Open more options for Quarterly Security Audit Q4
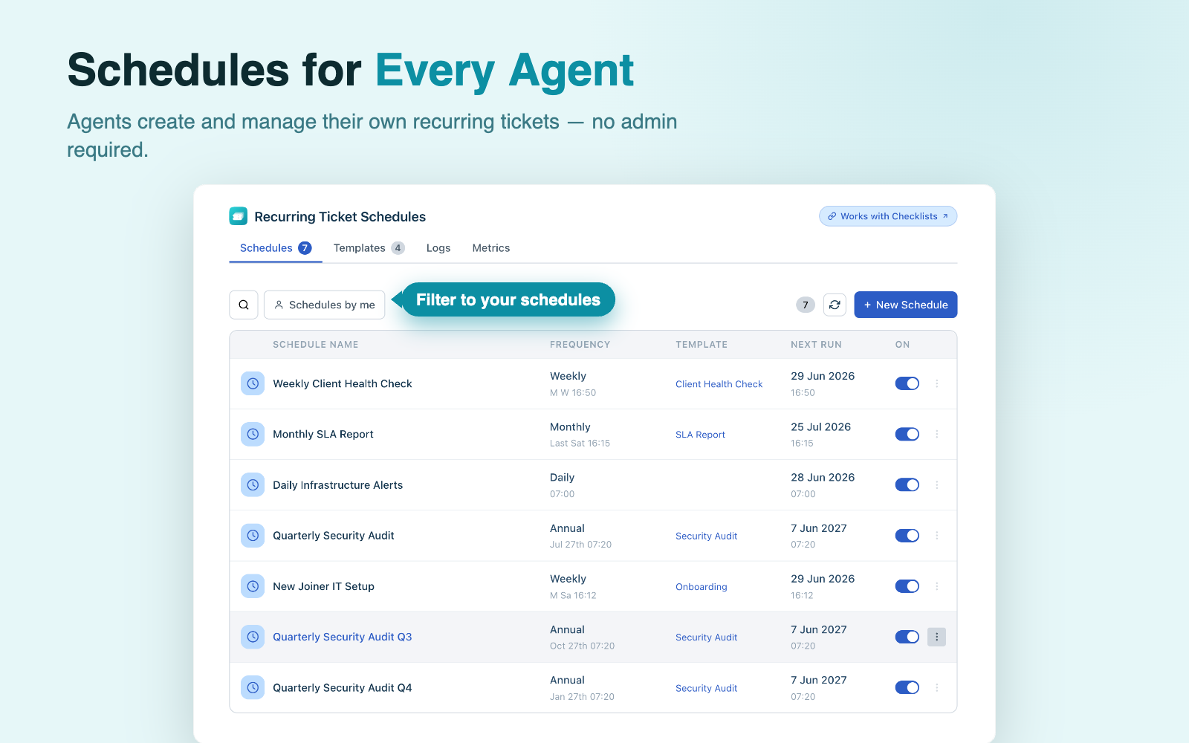Image resolution: width=1189 pixels, height=743 pixels. [x=936, y=687]
